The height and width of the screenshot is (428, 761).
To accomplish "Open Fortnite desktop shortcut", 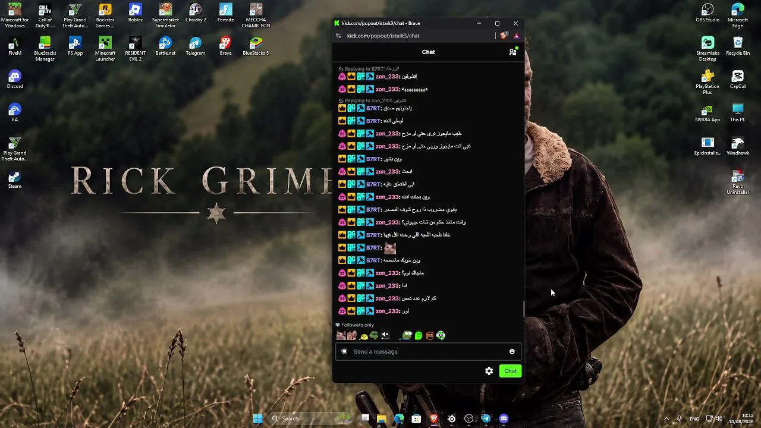I will [x=226, y=13].
